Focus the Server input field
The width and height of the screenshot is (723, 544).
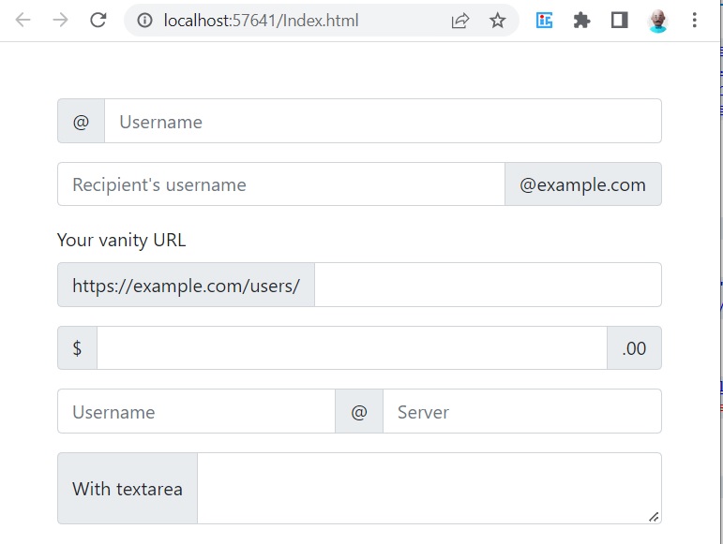522,411
